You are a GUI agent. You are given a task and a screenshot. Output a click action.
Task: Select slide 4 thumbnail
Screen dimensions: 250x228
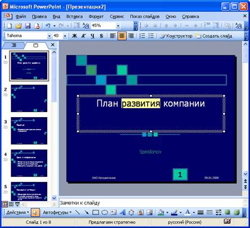coord(29,163)
